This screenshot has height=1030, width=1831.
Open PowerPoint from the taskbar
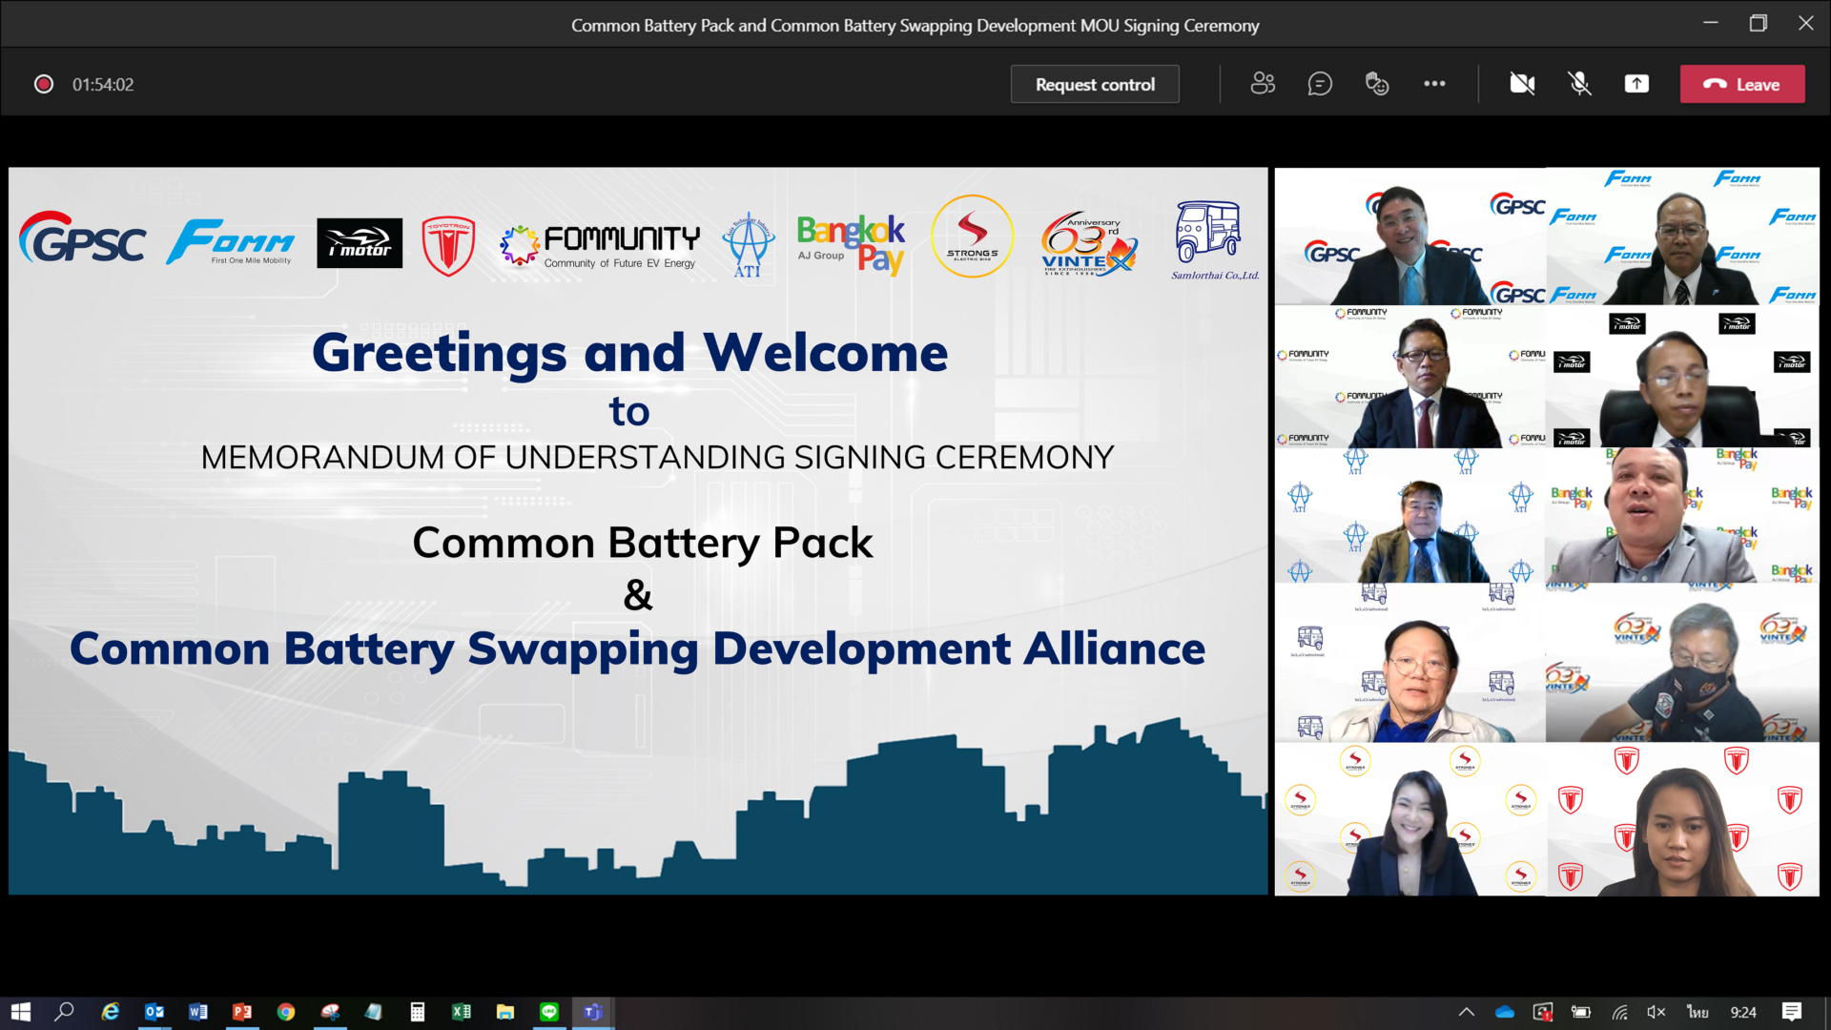coord(242,1012)
